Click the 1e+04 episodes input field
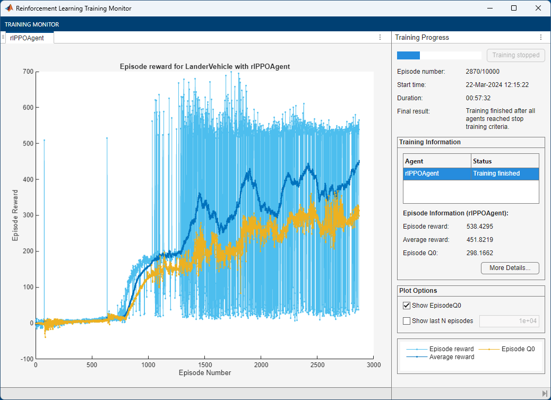 [509, 321]
